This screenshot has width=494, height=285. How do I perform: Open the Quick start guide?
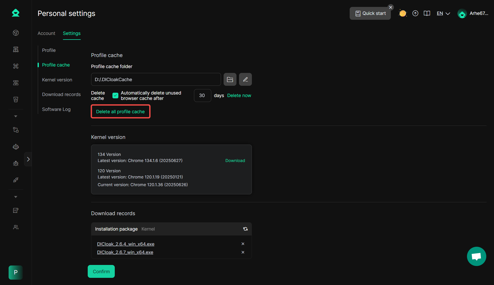click(370, 13)
